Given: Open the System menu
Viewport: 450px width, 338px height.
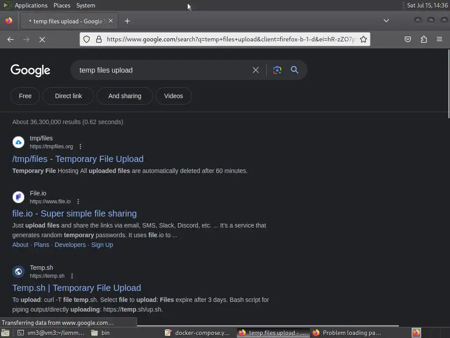Looking at the screenshot, I should (86, 5).
